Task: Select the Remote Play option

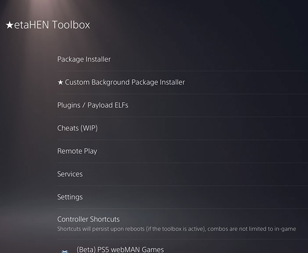Action: 183,152
